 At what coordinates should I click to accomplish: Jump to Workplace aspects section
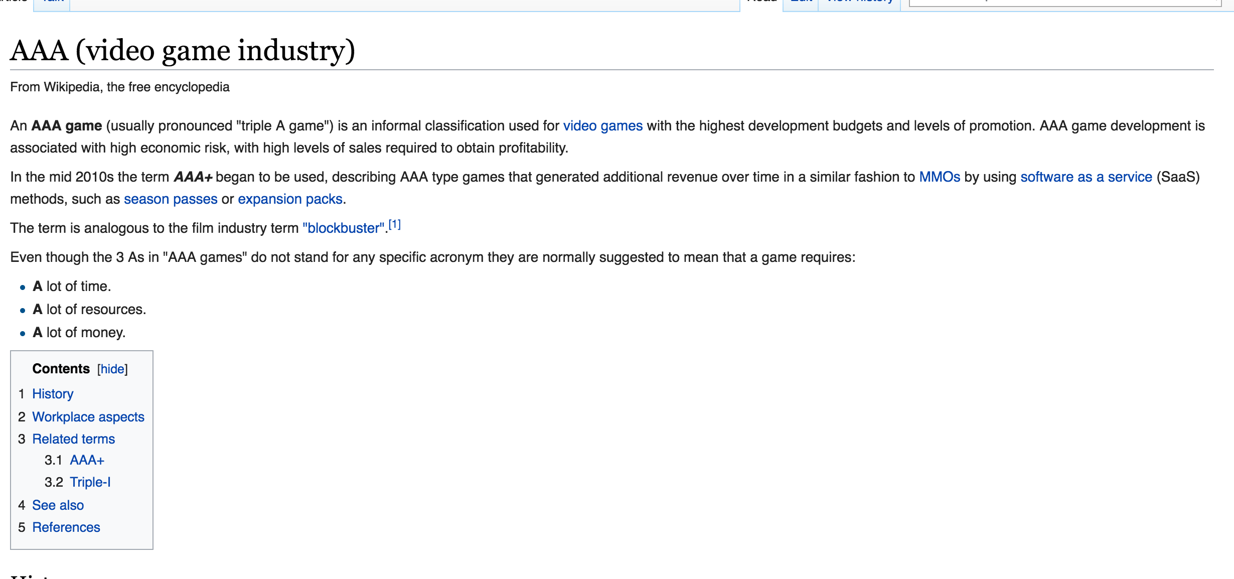(x=88, y=417)
